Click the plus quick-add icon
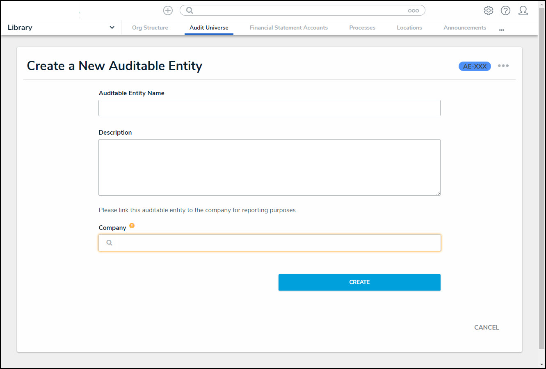This screenshot has width=546, height=369. click(168, 11)
